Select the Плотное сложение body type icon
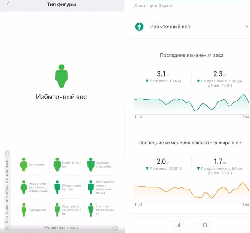 (91, 165)
